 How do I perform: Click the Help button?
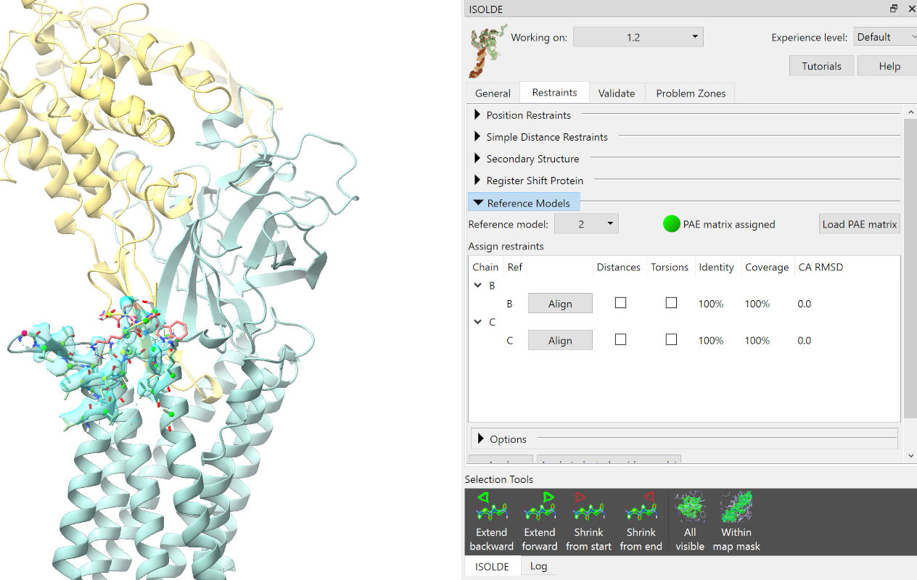coord(889,66)
